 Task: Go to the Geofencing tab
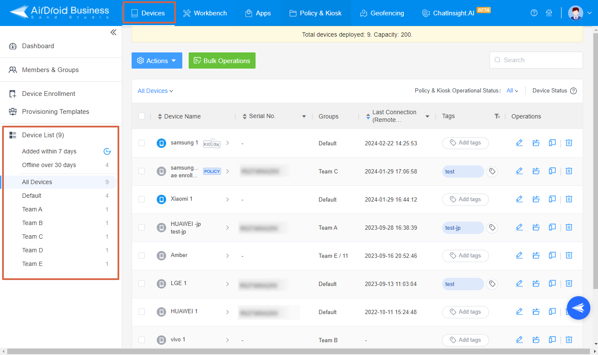tap(382, 13)
